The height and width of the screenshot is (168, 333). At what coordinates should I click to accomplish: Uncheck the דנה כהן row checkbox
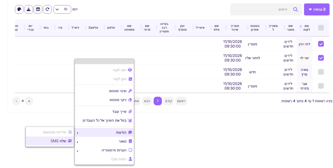click(x=321, y=44)
